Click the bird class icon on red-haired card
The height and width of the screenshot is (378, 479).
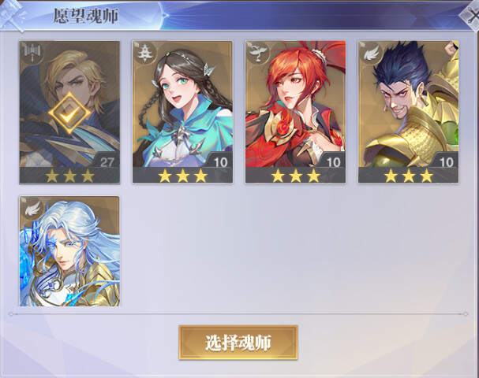click(256, 53)
